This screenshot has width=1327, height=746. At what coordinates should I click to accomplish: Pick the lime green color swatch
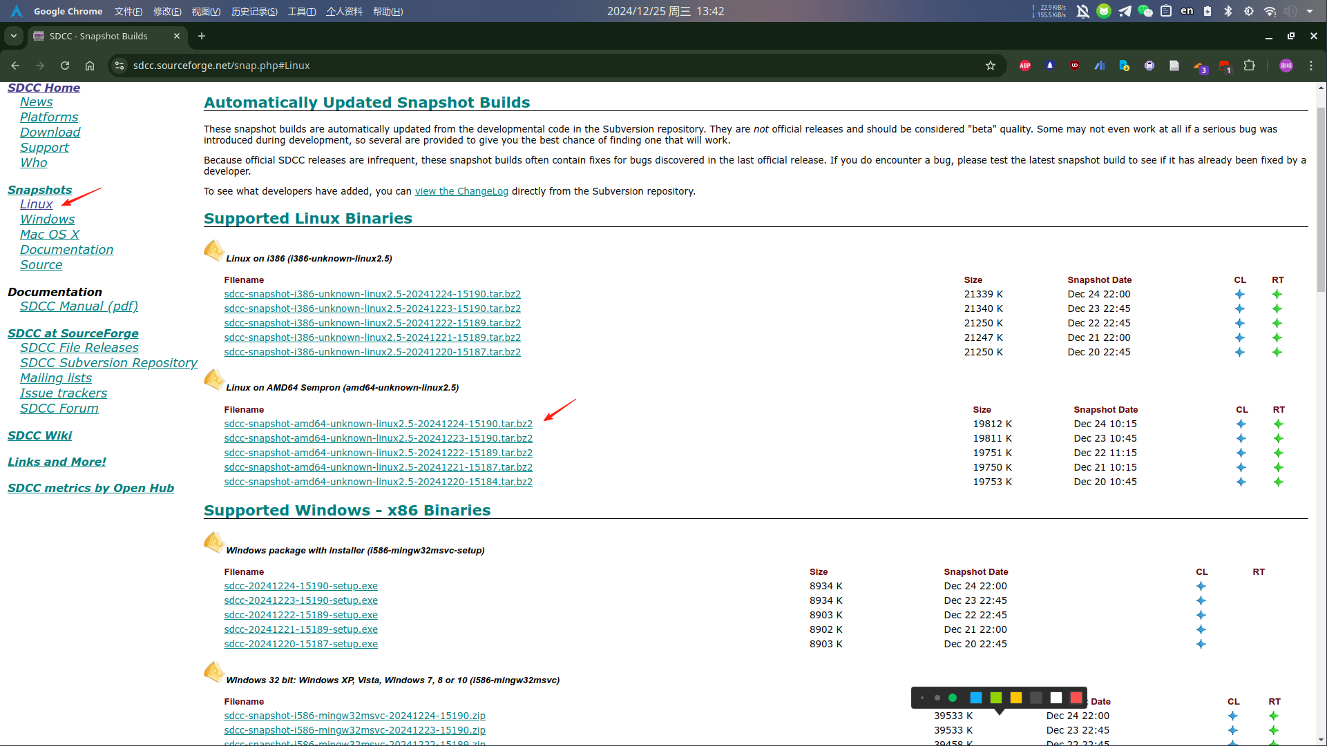click(996, 698)
